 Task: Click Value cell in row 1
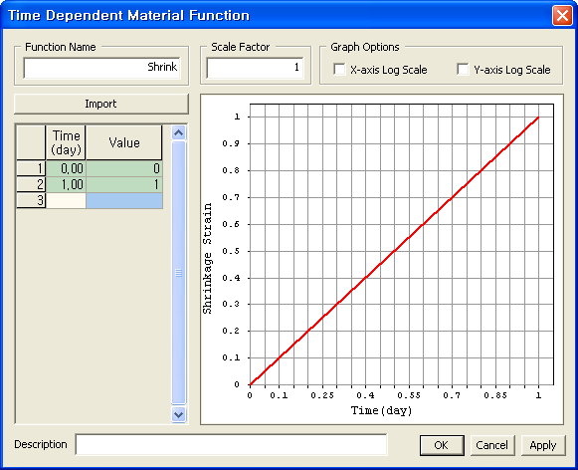pyautogui.click(x=124, y=168)
